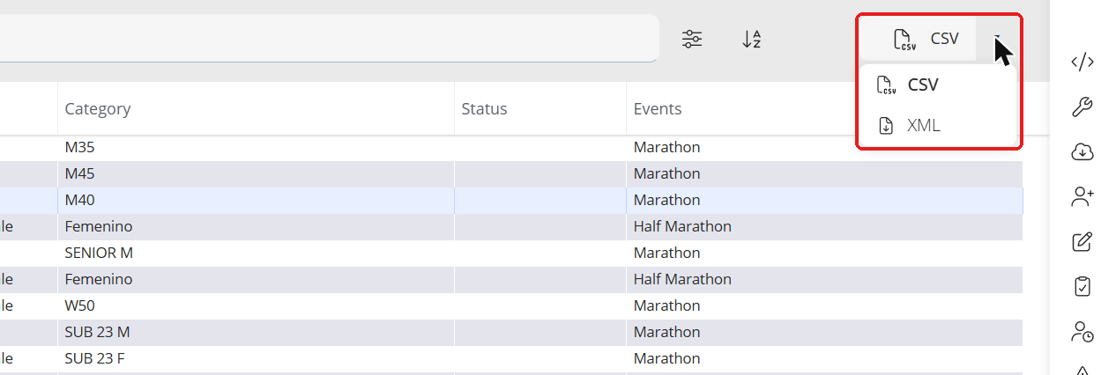Image resolution: width=1116 pixels, height=375 pixels.
Task: Open the wrench tools sidebar icon
Action: [x=1083, y=107]
